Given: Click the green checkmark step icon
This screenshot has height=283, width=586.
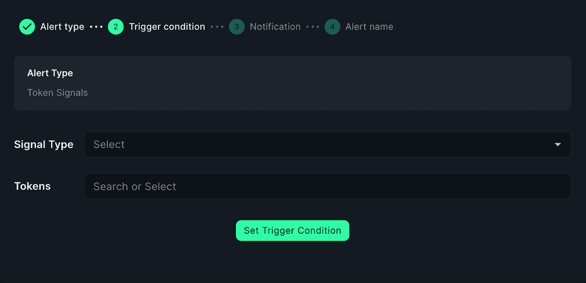Looking at the screenshot, I should 27,27.
